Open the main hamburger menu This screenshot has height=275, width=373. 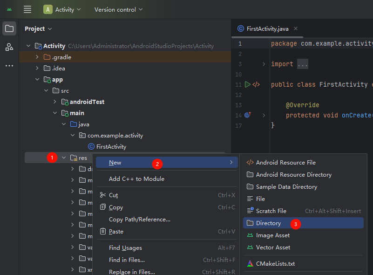point(27,9)
